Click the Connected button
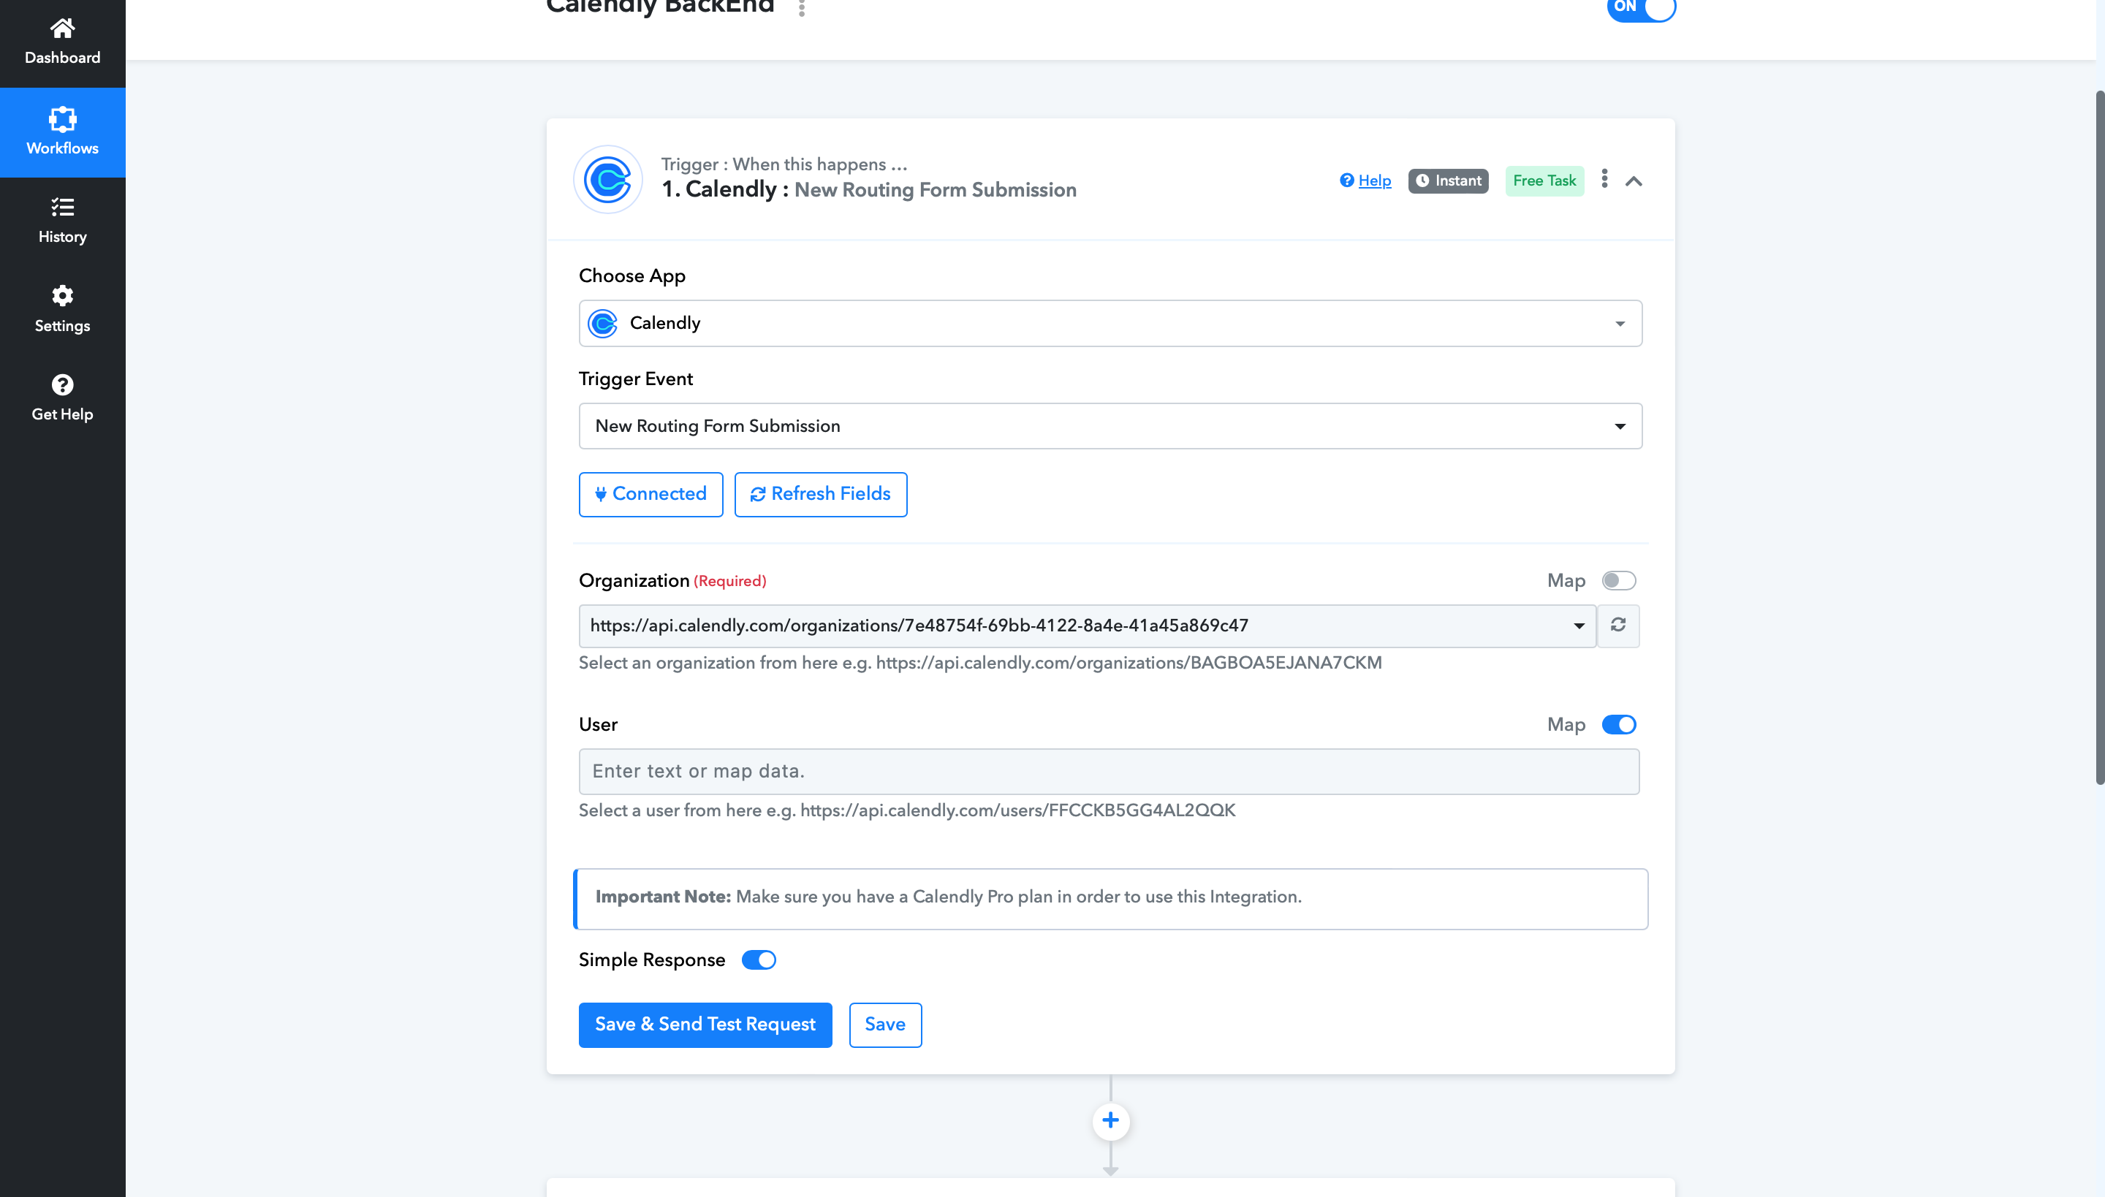Screen dimensions: 2105x1197 pos(651,494)
